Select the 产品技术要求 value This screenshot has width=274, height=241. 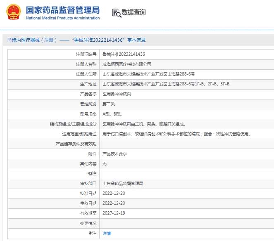pyautogui.click(x=114, y=154)
